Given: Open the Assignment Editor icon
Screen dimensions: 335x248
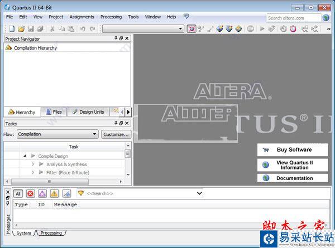Looking at the screenshot, I should point(219,28).
